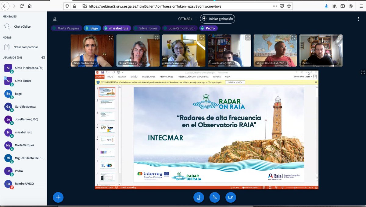The image size is (366, 207).
Task: Save page to Pocket
Action: pyautogui.click(x=282, y=6)
